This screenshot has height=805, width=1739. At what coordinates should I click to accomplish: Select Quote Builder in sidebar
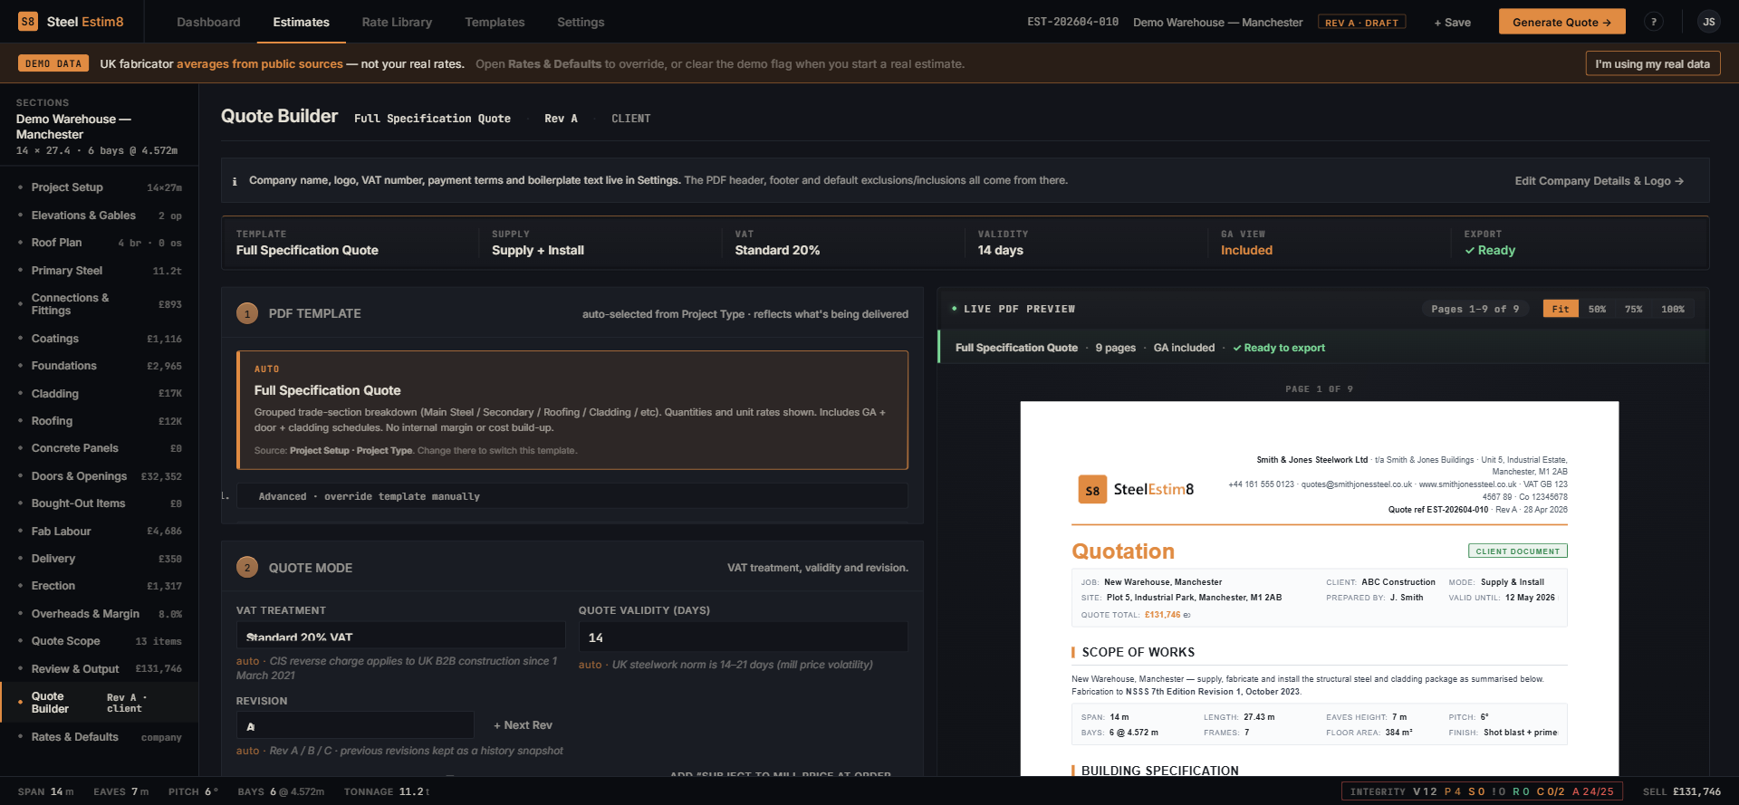[100, 703]
